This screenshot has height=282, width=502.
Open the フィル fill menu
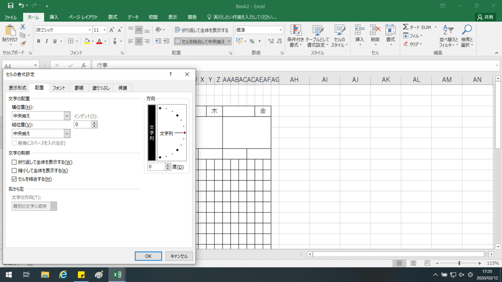(x=413, y=36)
